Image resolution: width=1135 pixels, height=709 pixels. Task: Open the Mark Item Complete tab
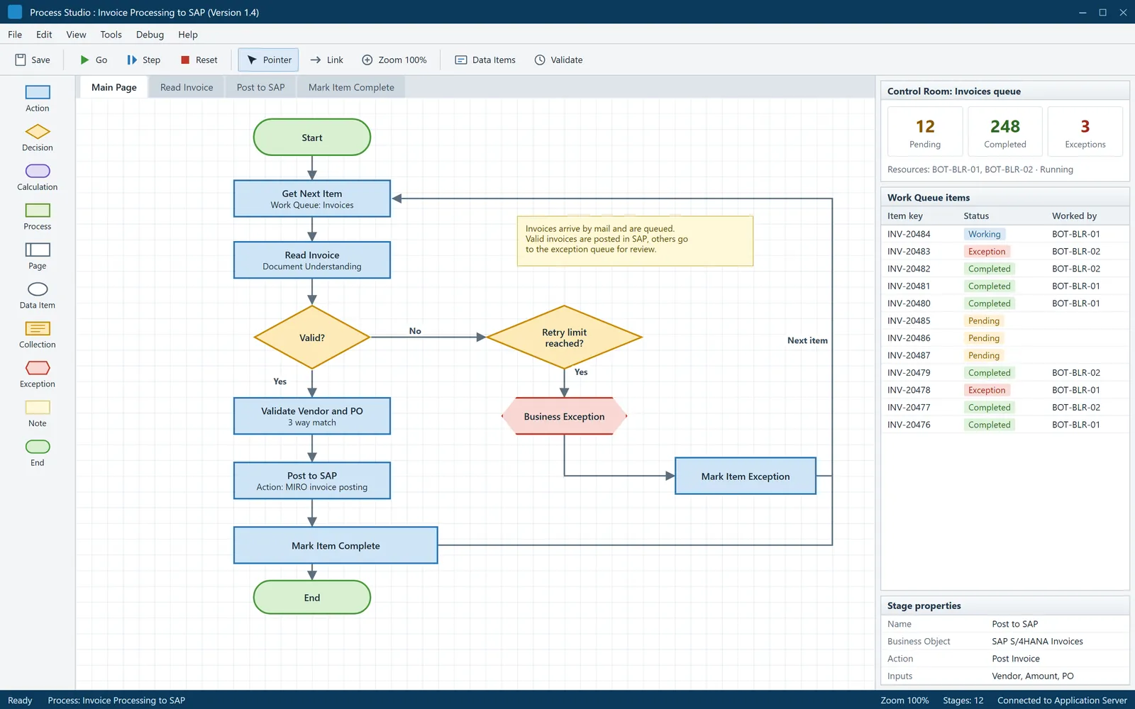tap(351, 87)
